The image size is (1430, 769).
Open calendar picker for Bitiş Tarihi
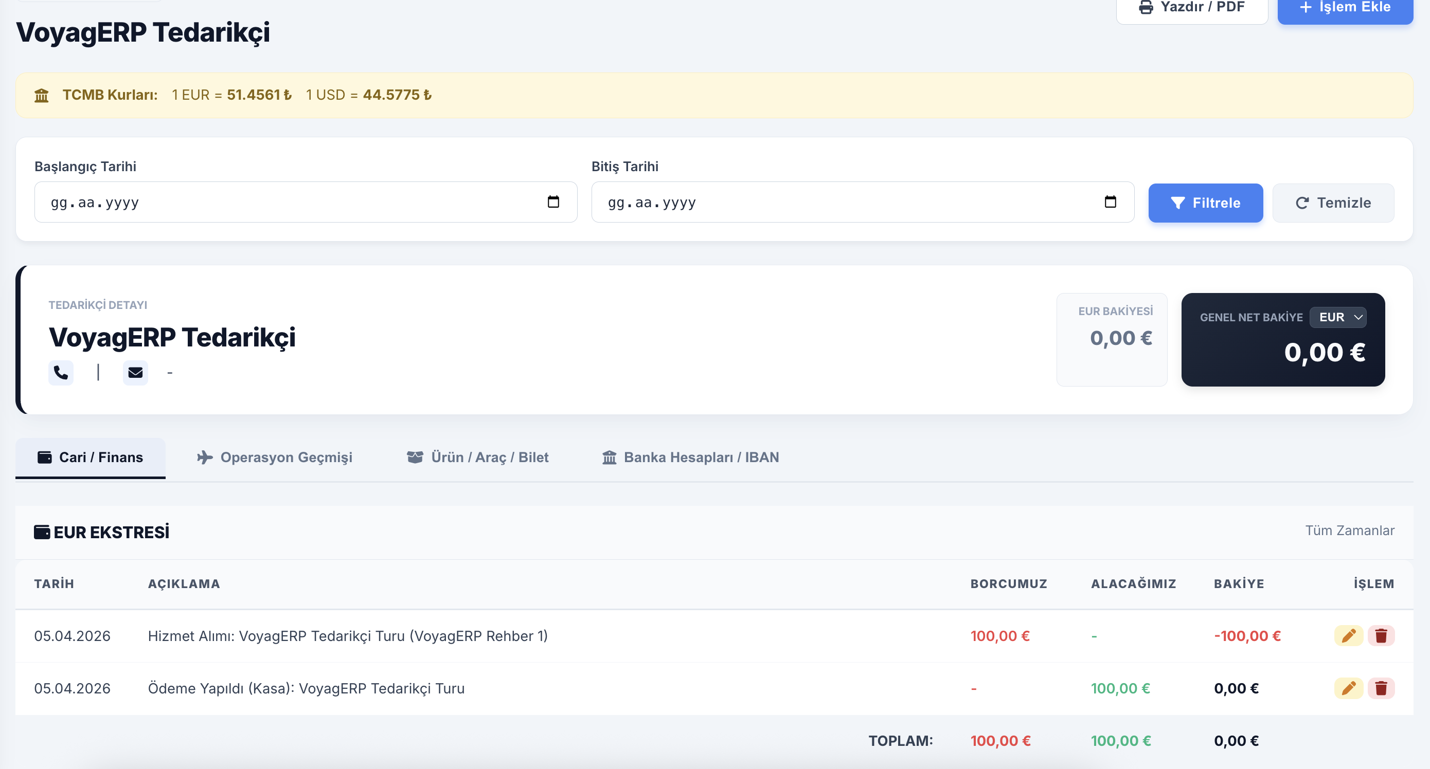[1110, 202]
